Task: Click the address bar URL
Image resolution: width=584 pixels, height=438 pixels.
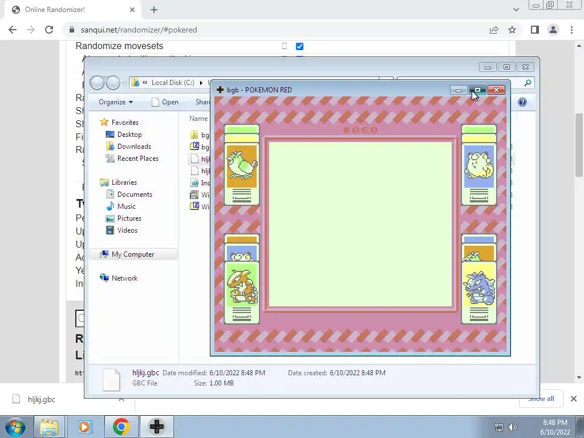Action: point(139,30)
